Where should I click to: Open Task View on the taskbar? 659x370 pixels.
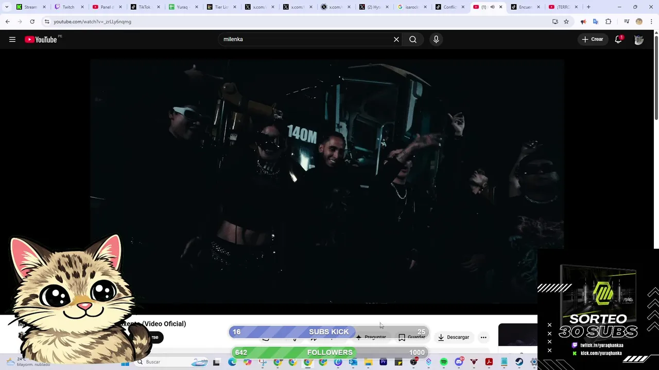tap(216, 362)
